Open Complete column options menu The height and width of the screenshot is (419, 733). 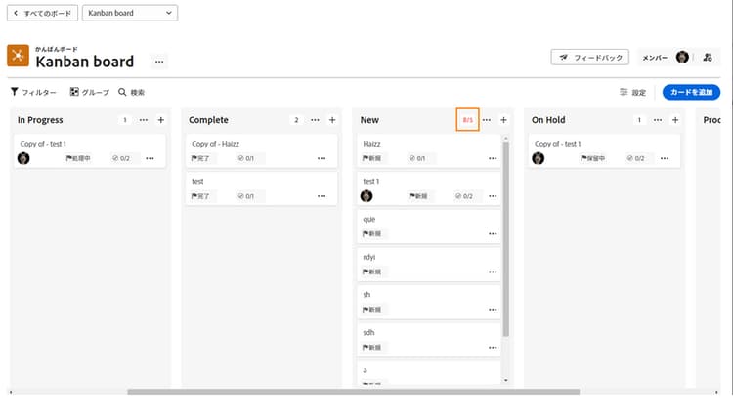(x=315, y=120)
